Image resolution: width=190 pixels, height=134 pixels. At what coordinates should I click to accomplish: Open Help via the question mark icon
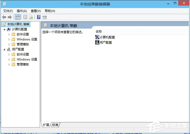point(39,17)
